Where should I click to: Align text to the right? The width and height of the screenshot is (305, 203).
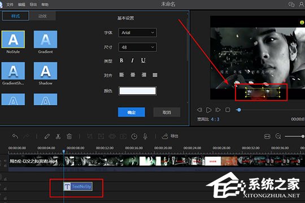pyautogui.click(x=144, y=75)
